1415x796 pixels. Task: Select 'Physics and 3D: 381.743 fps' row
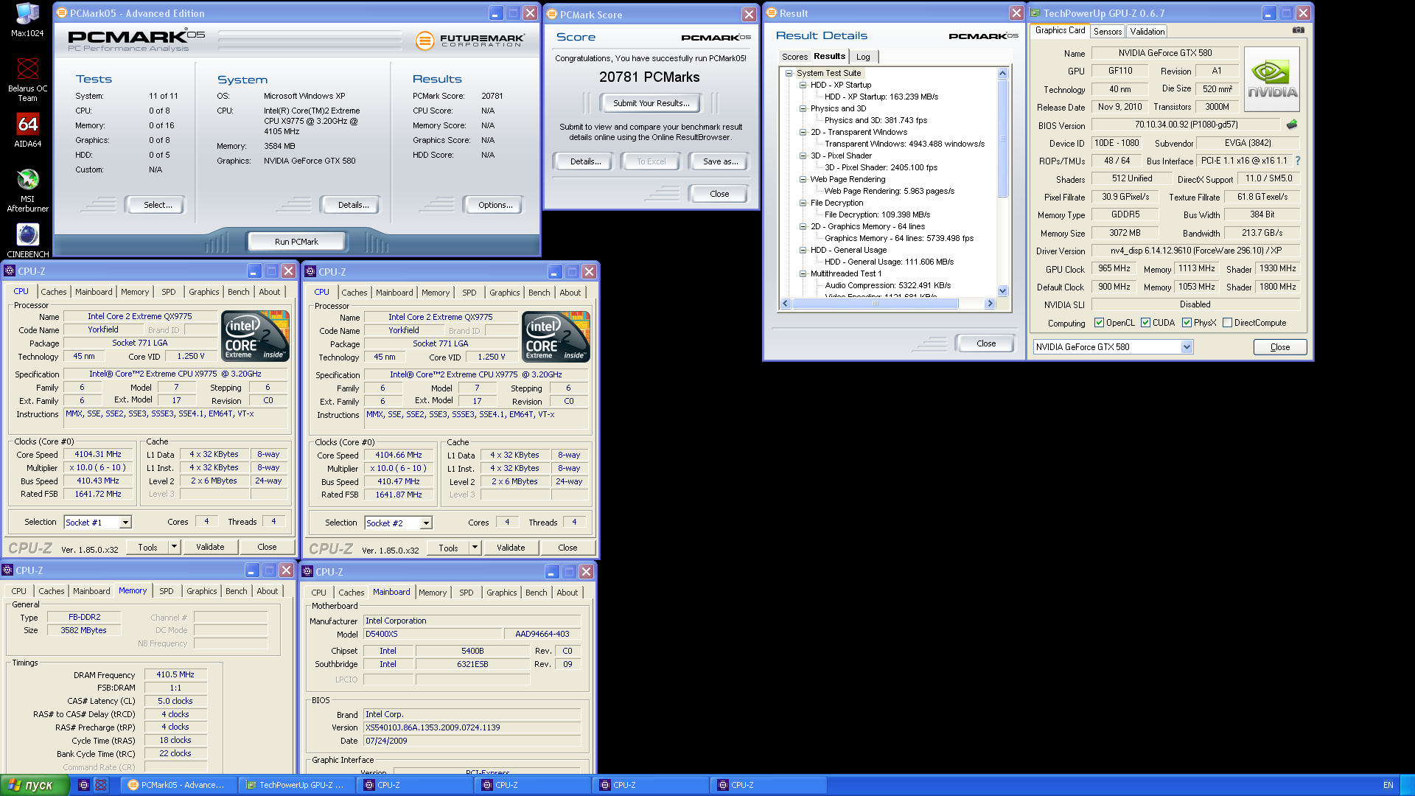[x=876, y=120]
